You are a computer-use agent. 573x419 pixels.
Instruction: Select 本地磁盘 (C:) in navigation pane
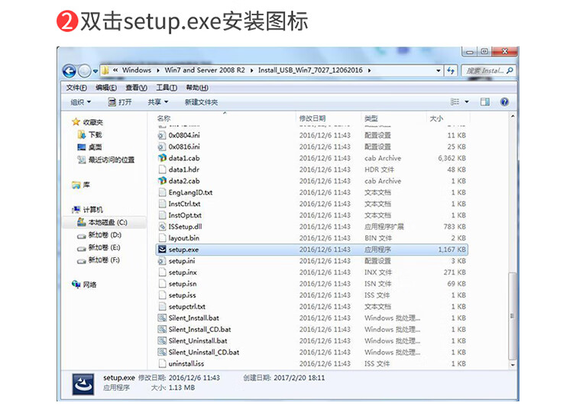[x=107, y=222]
